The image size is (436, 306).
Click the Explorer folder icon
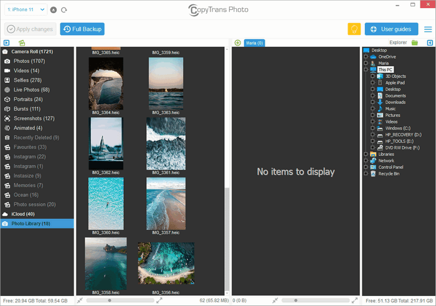[x=415, y=42]
